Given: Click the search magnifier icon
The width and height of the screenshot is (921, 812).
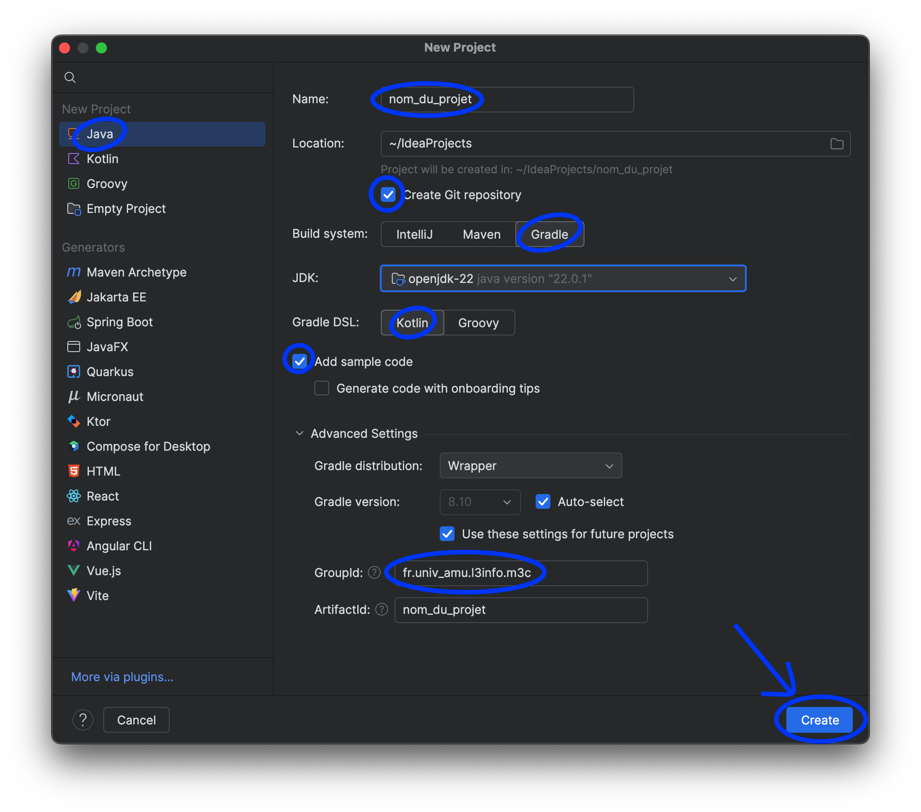Looking at the screenshot, I should coord(70,77).
